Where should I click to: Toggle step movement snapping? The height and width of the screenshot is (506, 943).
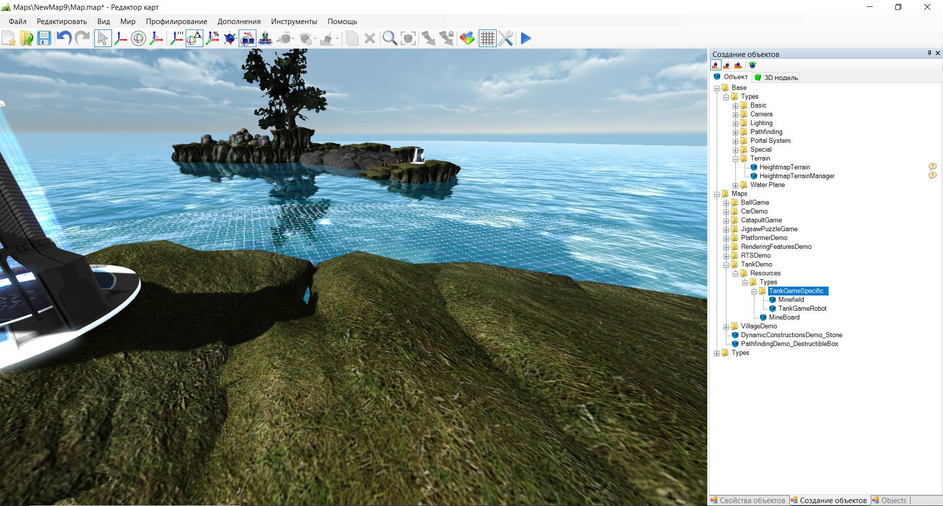tap(177, 38)
